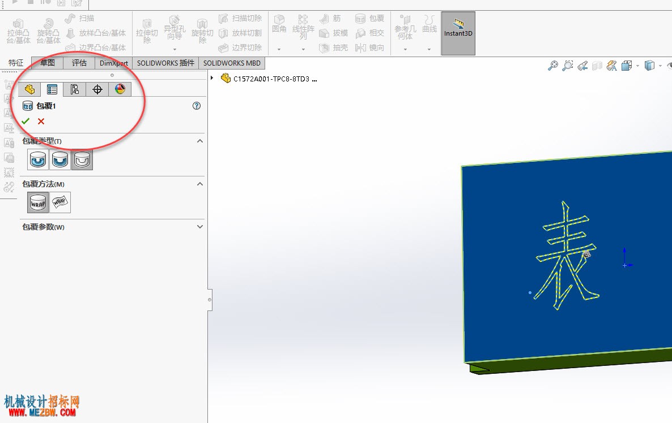
Task: Click the 线性阵列 linear pattern tool
Action: point(303,27)
